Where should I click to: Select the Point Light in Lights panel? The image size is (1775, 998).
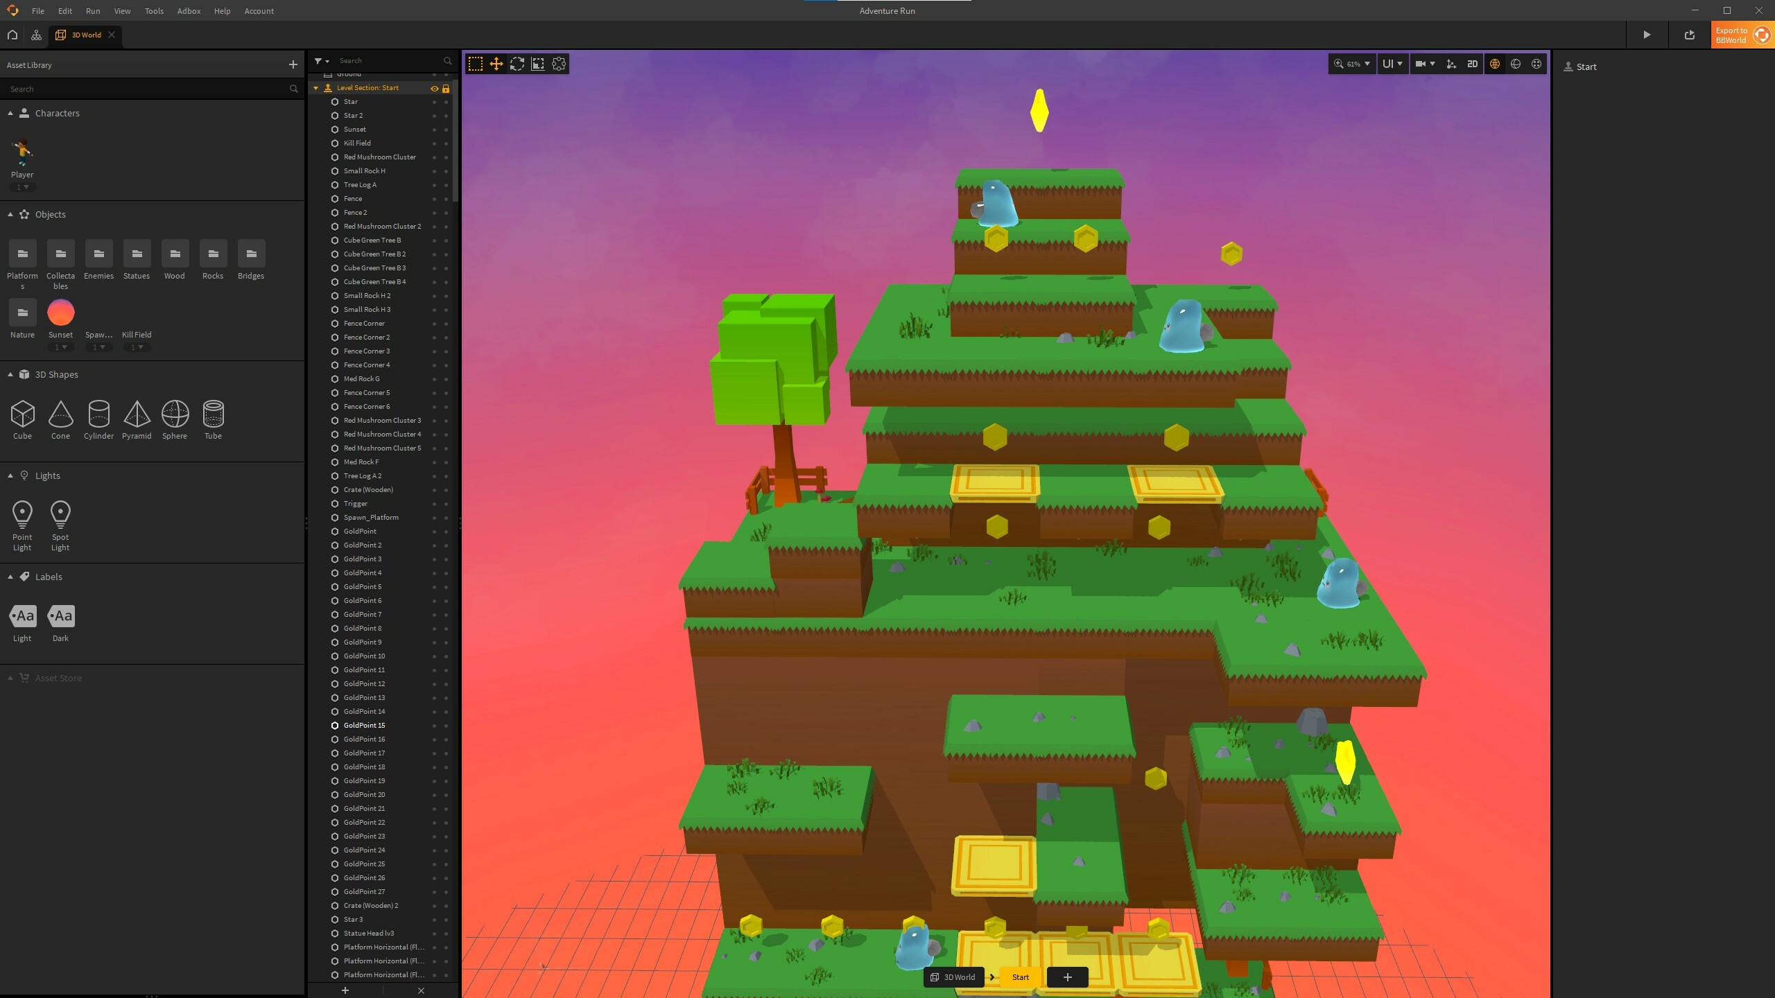click(x=22, y=514)
